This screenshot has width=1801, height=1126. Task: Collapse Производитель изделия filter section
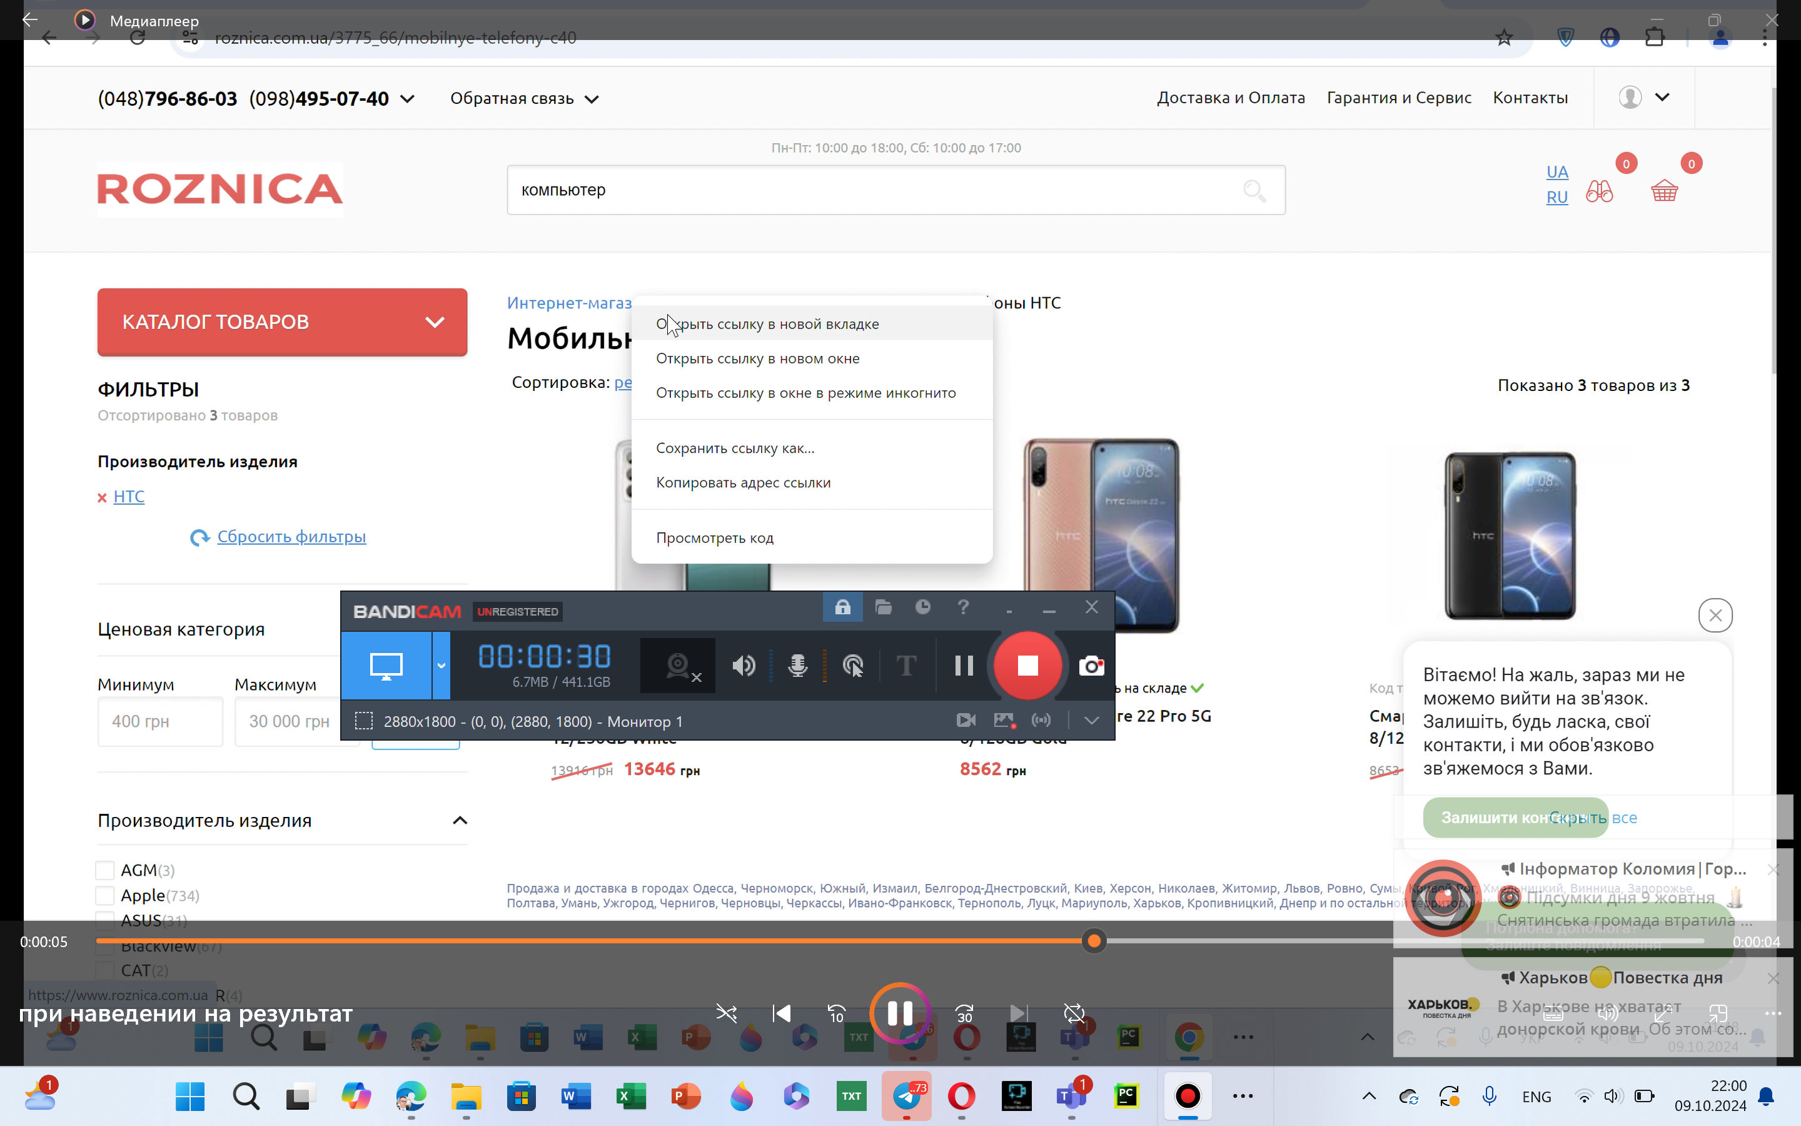(460, 820)
